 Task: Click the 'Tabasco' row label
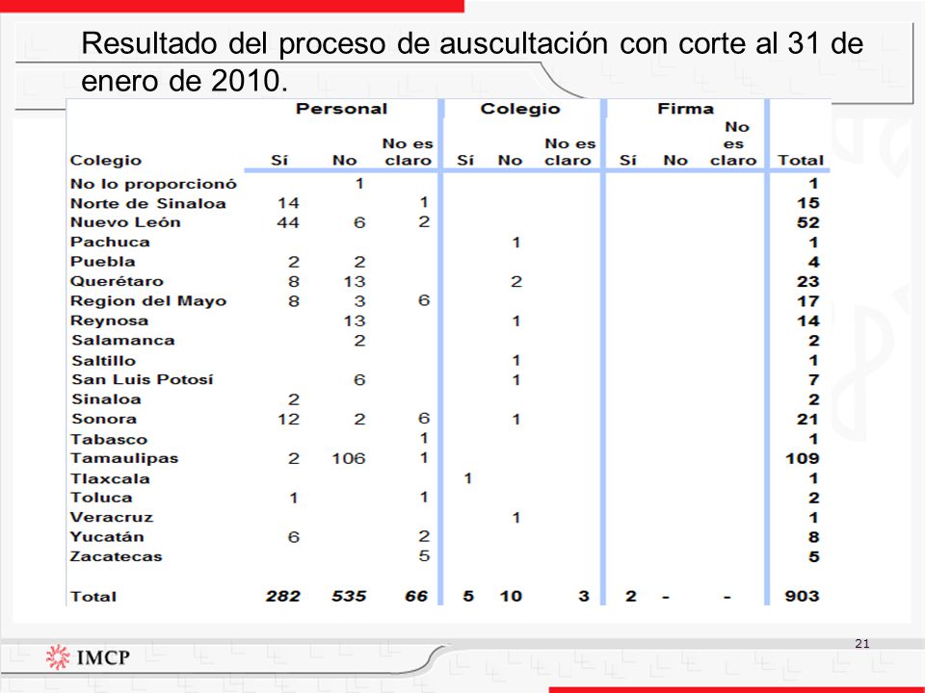[109, 440]
